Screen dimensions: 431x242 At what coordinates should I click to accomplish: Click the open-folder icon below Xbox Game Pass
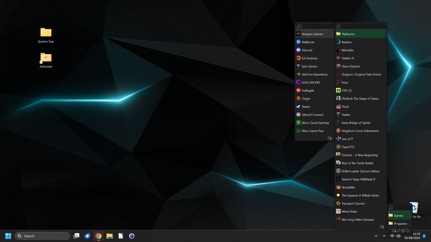(x=330, y=138)
